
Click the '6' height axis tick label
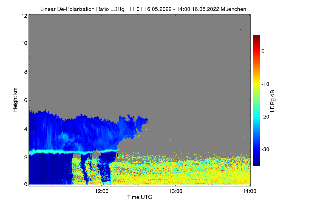pyautogui.click(x=25, y=100)
